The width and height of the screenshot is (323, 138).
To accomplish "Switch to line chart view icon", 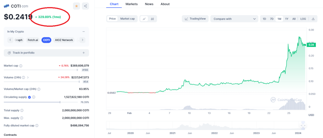I will (144, 19).
